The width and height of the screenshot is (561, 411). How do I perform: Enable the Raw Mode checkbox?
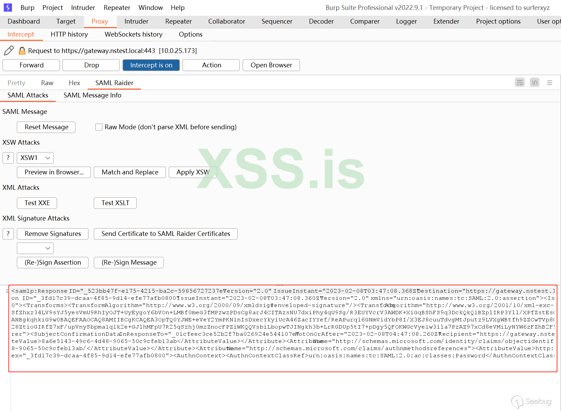click(99, 127)
